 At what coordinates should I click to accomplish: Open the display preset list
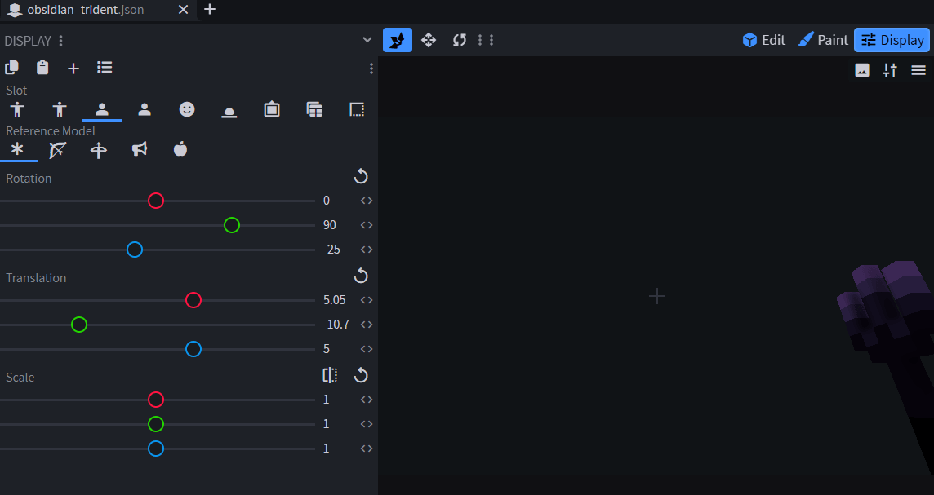coord(105,67)
